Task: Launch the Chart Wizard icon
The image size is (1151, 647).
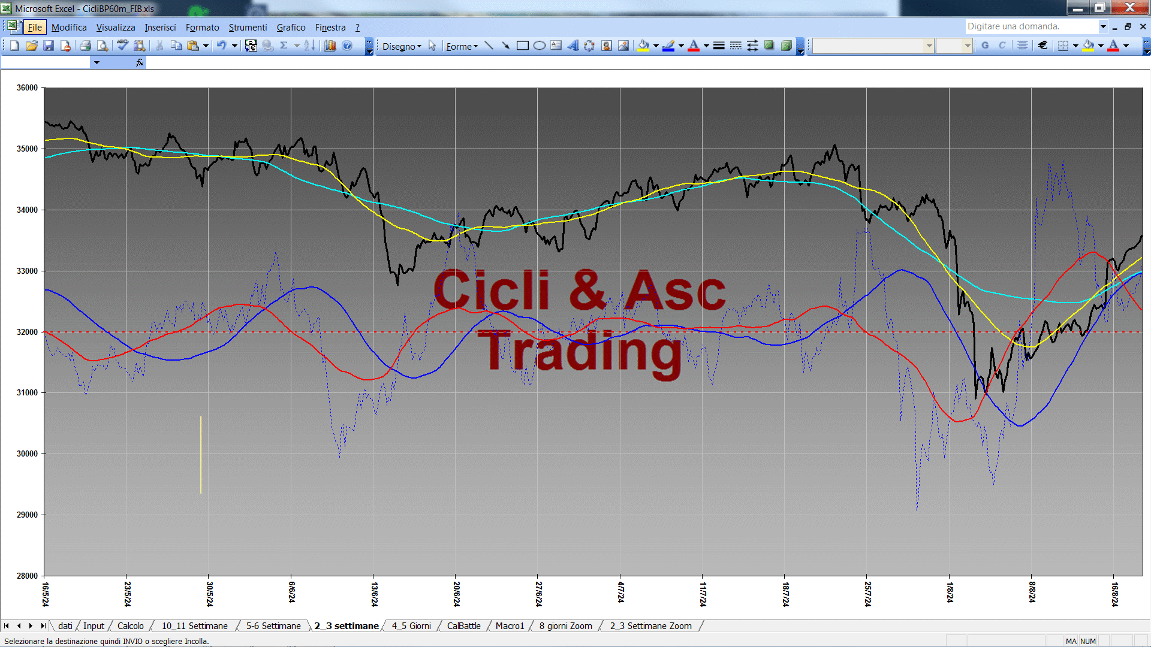Action: pyautogui.click(x=330, y=46)
